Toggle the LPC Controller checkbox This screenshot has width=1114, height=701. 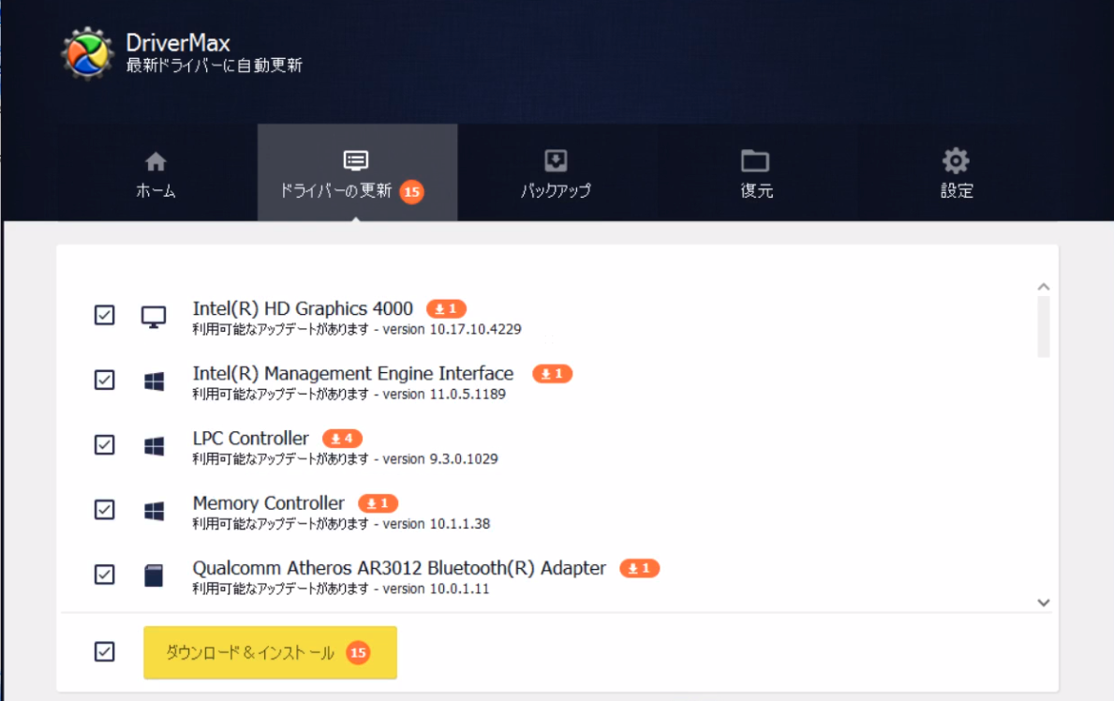[x=104, y=444]
